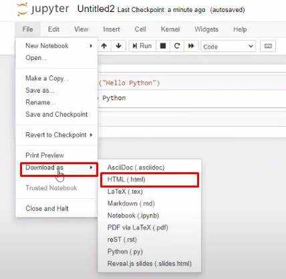Restart the kernel with circular arrow icon

(177, 46)
